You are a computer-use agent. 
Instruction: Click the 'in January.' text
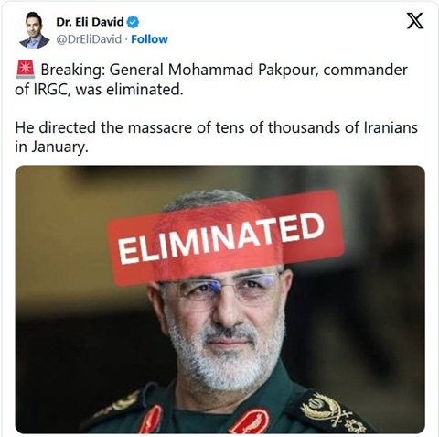[51, 147]
